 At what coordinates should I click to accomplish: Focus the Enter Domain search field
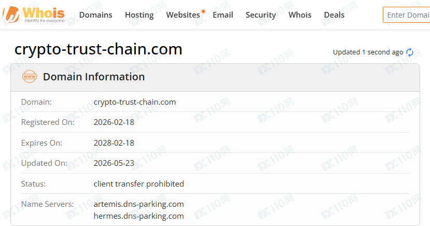(x=407, y=15)
